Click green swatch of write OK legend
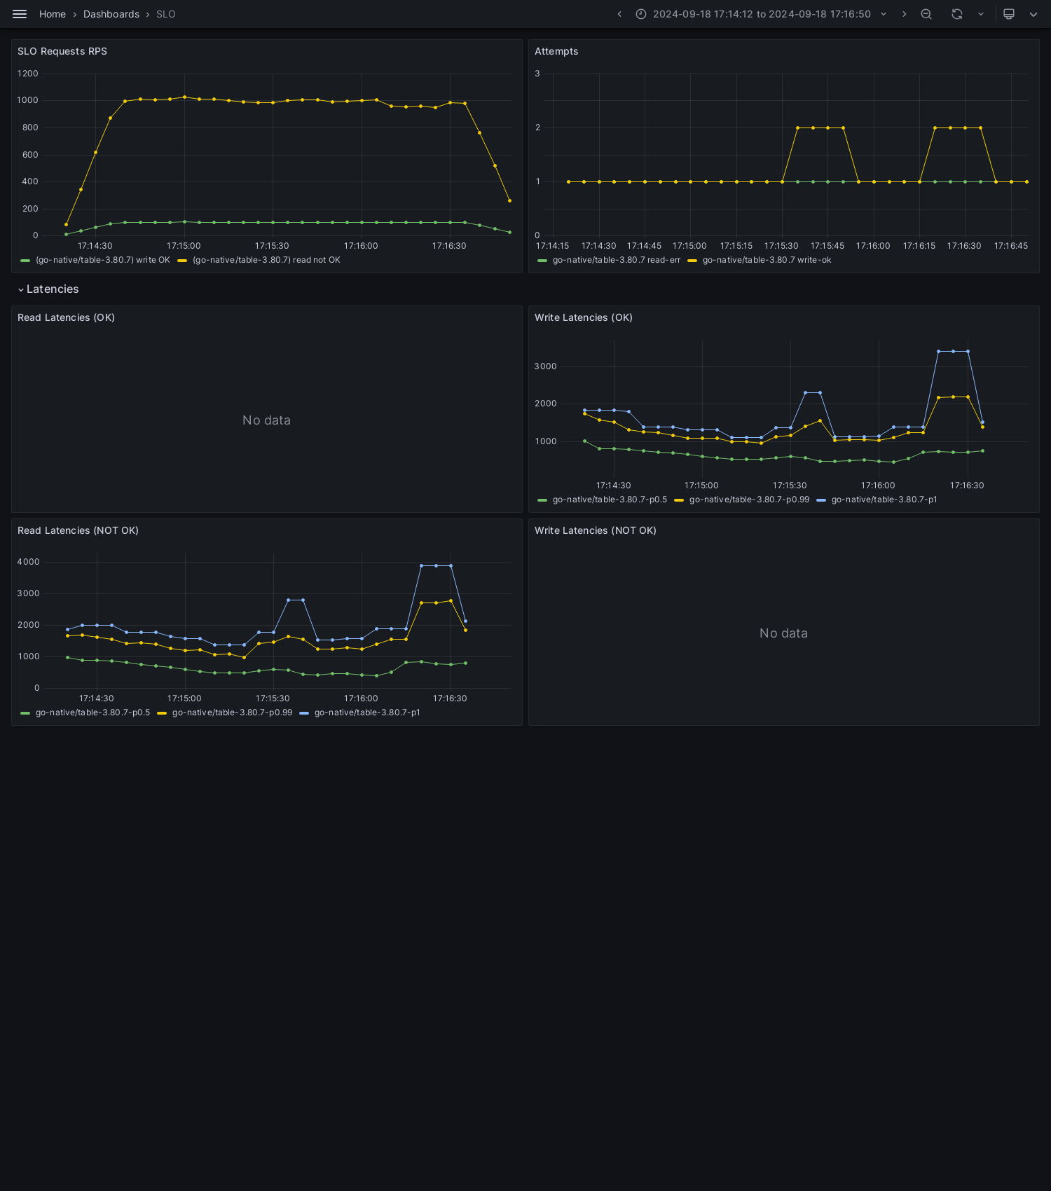Image resolution: width=1051 pixels, height=1191 pixels. pos(25,261)
